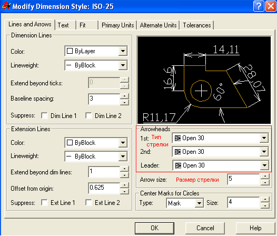Click the Open 30 icon in Leader field

(x=178, y=165)
